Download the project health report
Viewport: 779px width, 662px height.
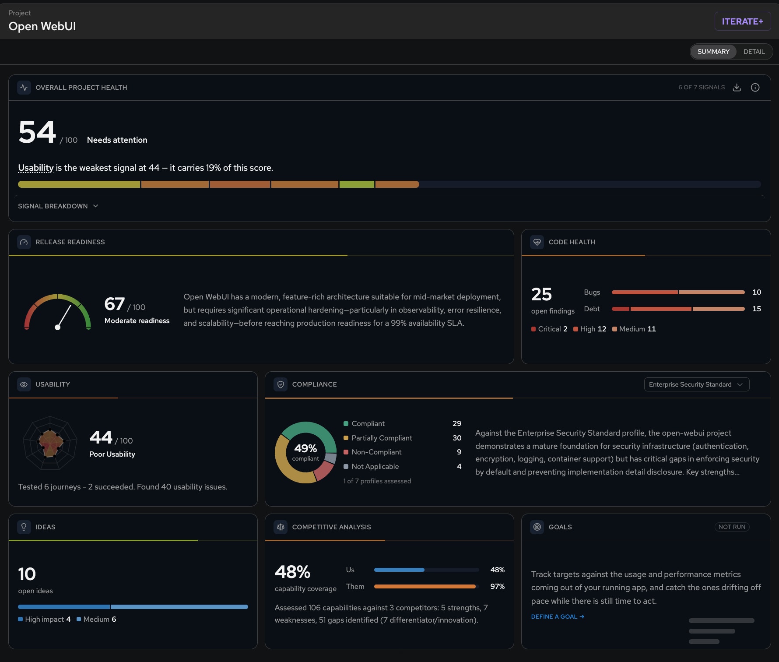pyautogui.click(x=737, y=88)
